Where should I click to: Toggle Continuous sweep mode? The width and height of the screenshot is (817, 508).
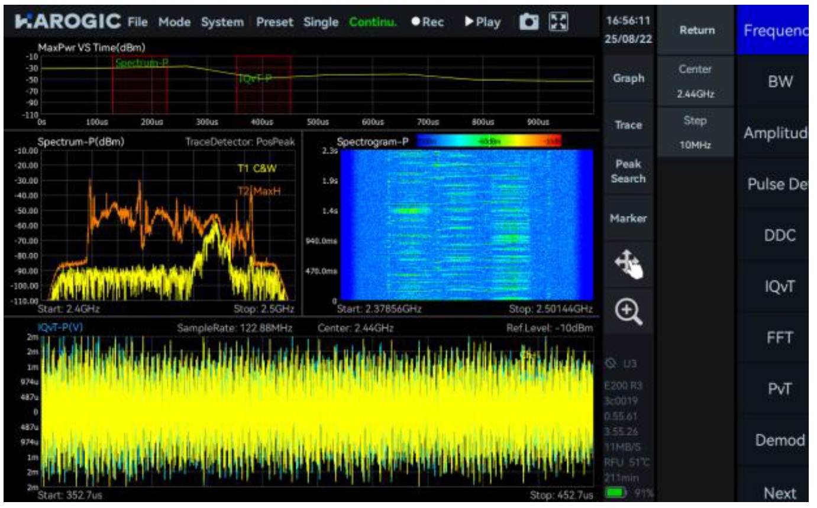coord(373,22)
